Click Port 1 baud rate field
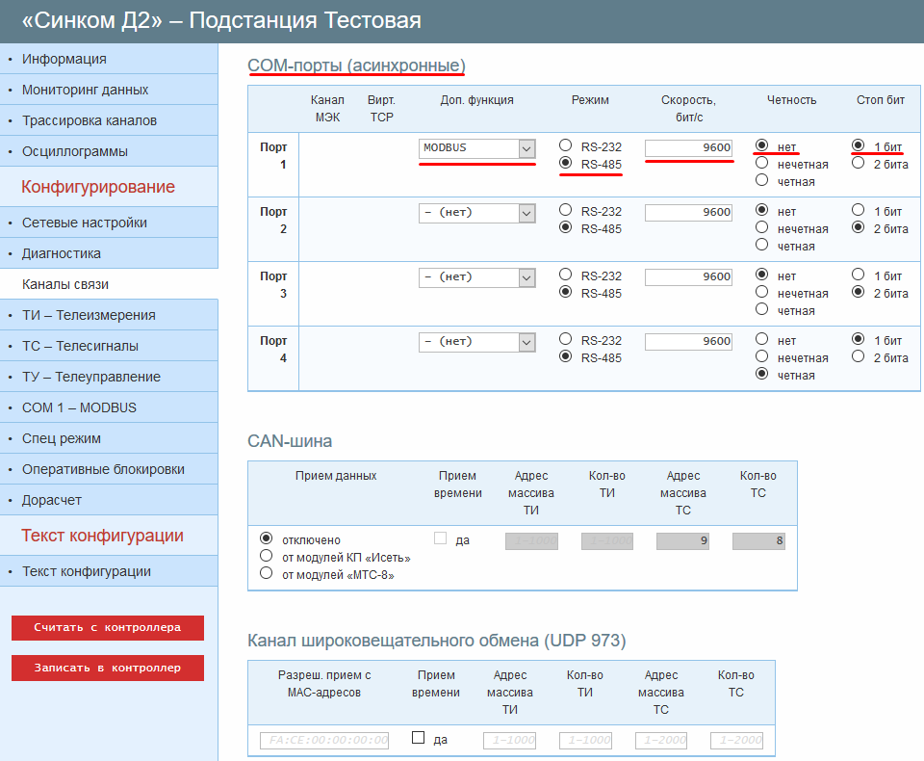The height and width of the screenshot is (761, 924). pyautogui.click(x=688, y=148)
